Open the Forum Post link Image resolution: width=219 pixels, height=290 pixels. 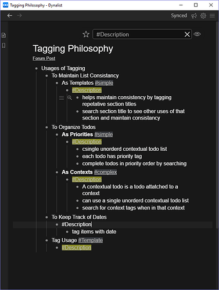44,59
